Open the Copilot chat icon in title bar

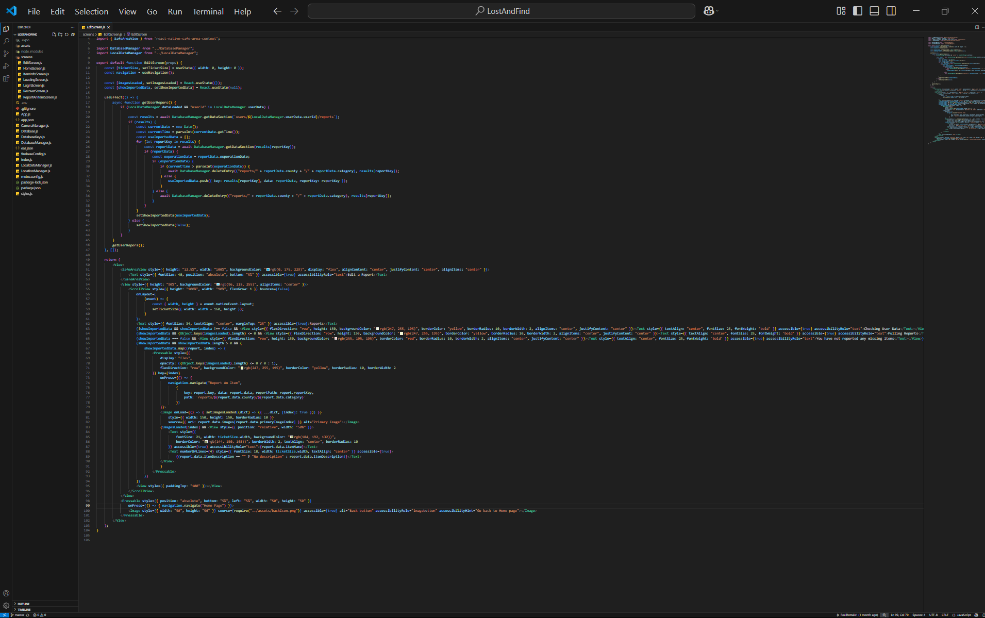[x=709, y=11]
